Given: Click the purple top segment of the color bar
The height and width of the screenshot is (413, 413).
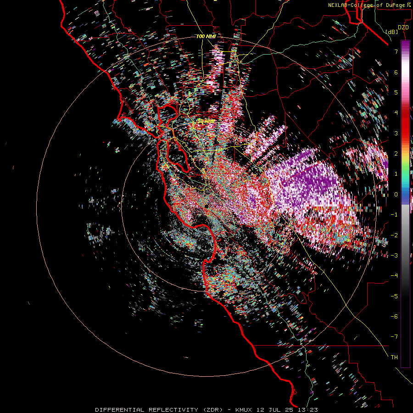Looking at the screenshot, I should tap(405, 46).
